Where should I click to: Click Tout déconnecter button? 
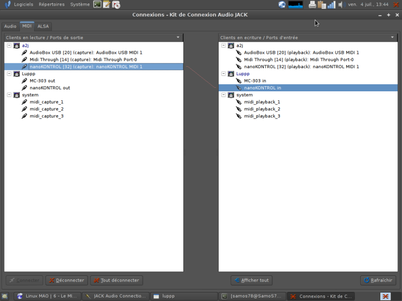[117, 280]
